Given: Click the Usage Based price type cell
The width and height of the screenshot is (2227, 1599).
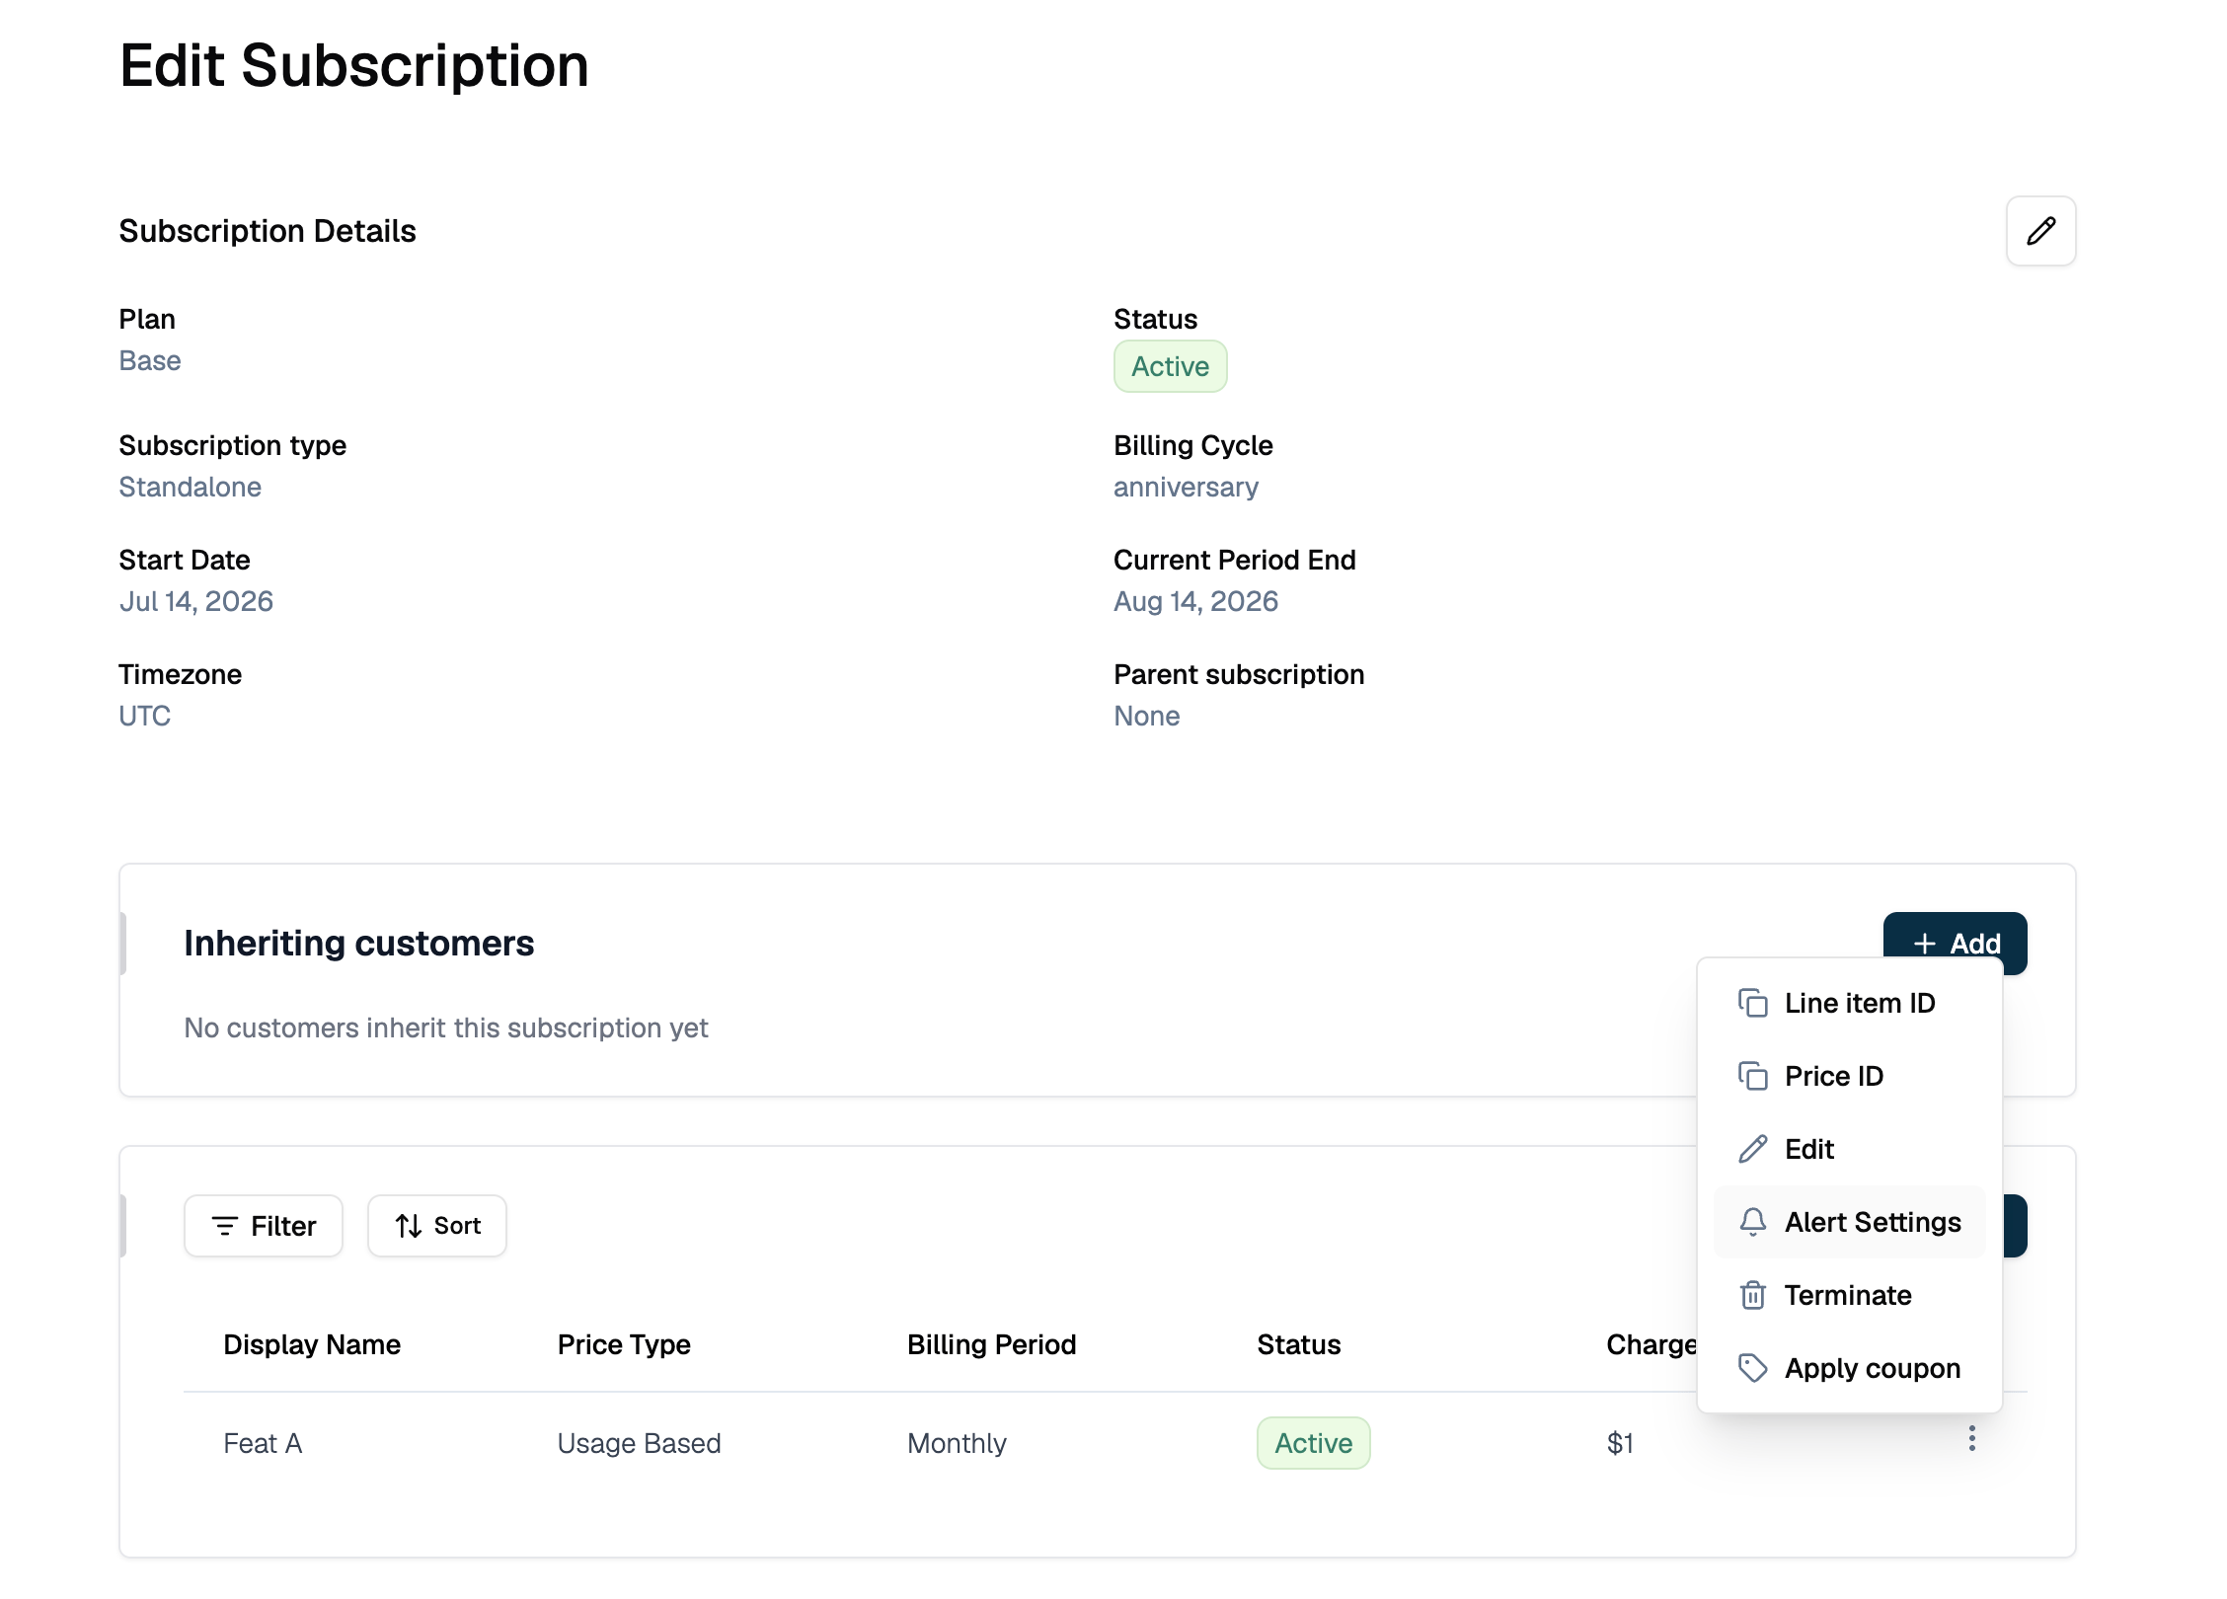Looking at the screenshot, I should (x=639, y=1443).
